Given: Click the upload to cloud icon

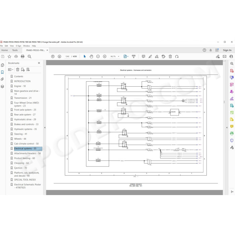Looking at the screenshot, I should (x=16, y=56).
